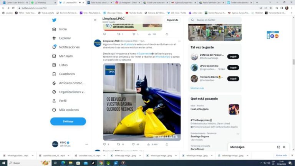Open more options on the Gotham tweet
This screenshot has height=166, width=295.
tap(179, 41)
